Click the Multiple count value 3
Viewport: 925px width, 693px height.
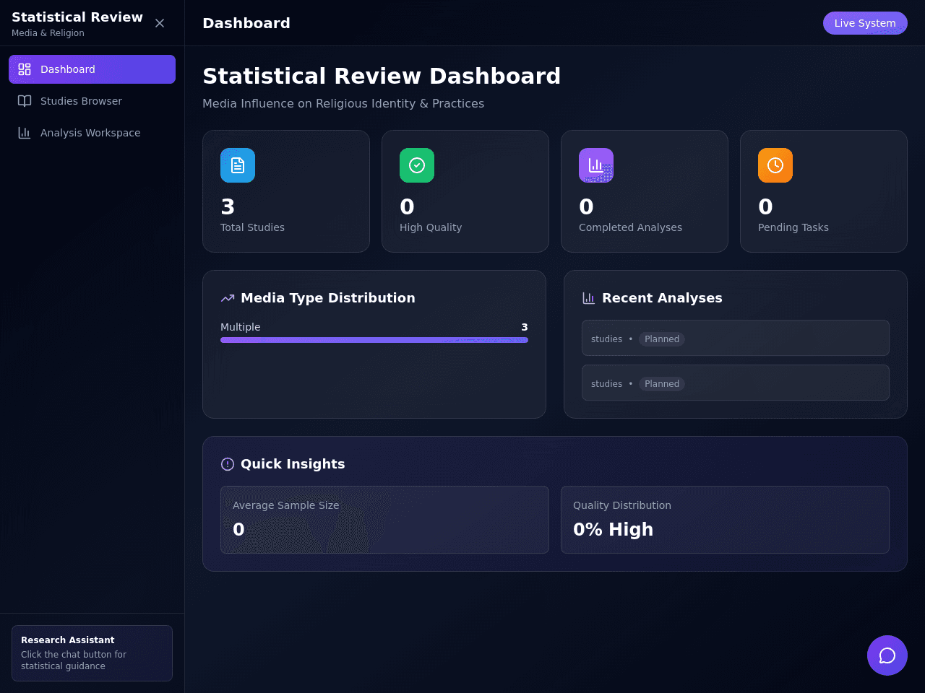point(525,327)
